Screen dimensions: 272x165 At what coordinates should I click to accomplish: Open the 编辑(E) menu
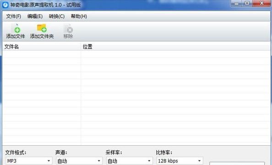click(35, 16)
